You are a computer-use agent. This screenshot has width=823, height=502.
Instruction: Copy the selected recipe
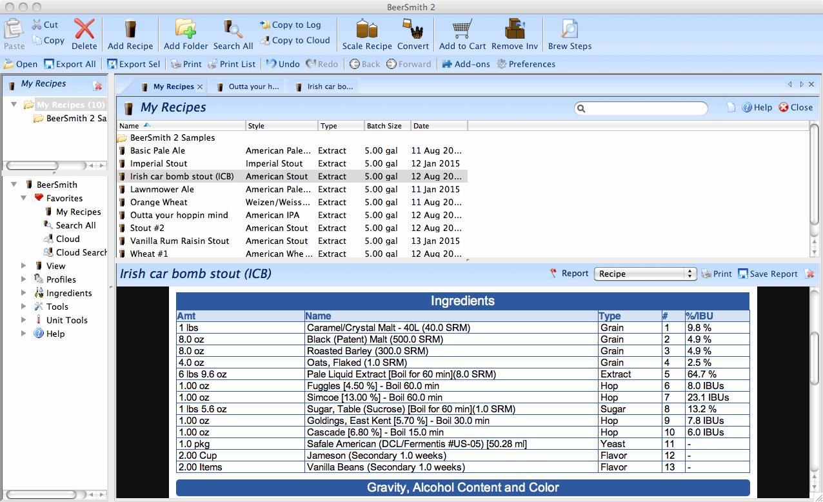(x=48, y=40)
